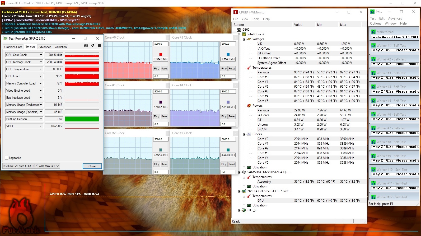Viewport: 421px width, 236px height.
Task: Click the NVIDIA GeForce graphics card icon
Action: (244, 191)
